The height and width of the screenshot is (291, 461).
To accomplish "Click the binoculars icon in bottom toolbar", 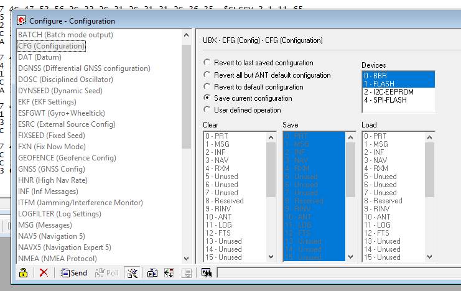I will [x=207, y=272].
